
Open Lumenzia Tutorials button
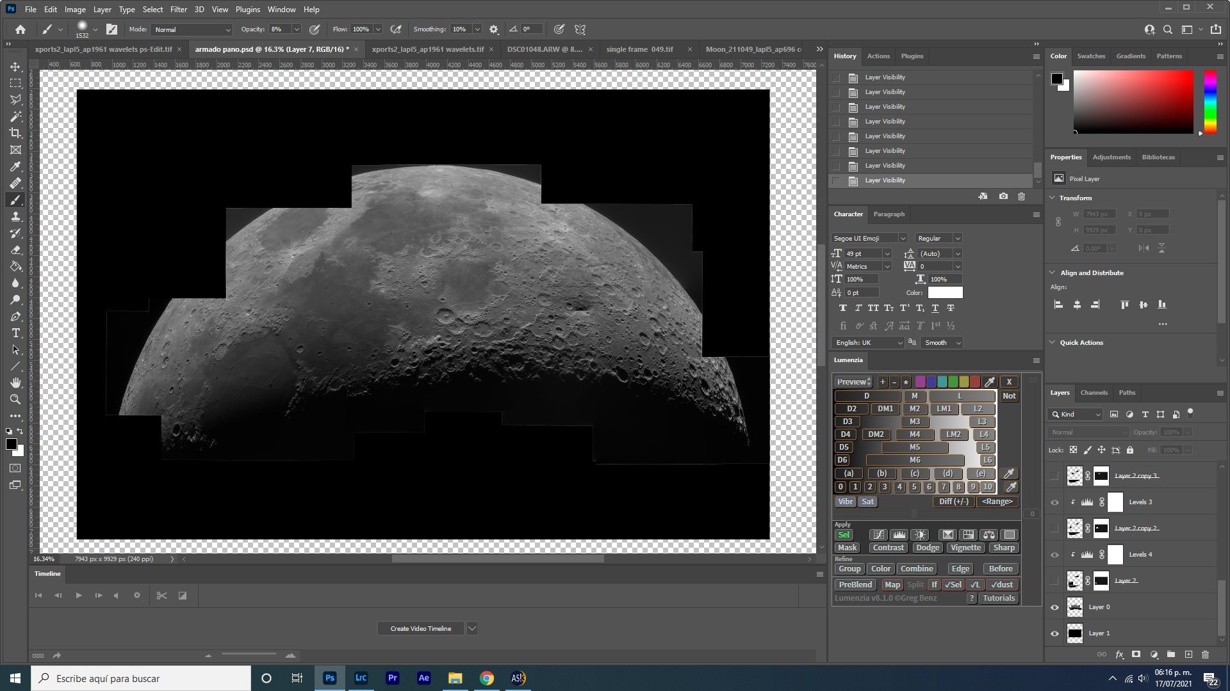tap(999, 598)
